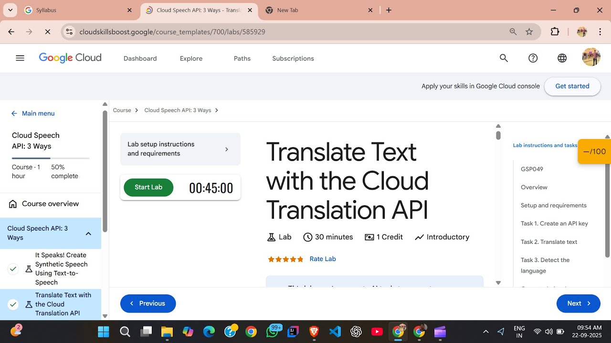This screenshot has height=343, width=611.
Task: Click the Google Cloud logo
Action: coord(70,58)
